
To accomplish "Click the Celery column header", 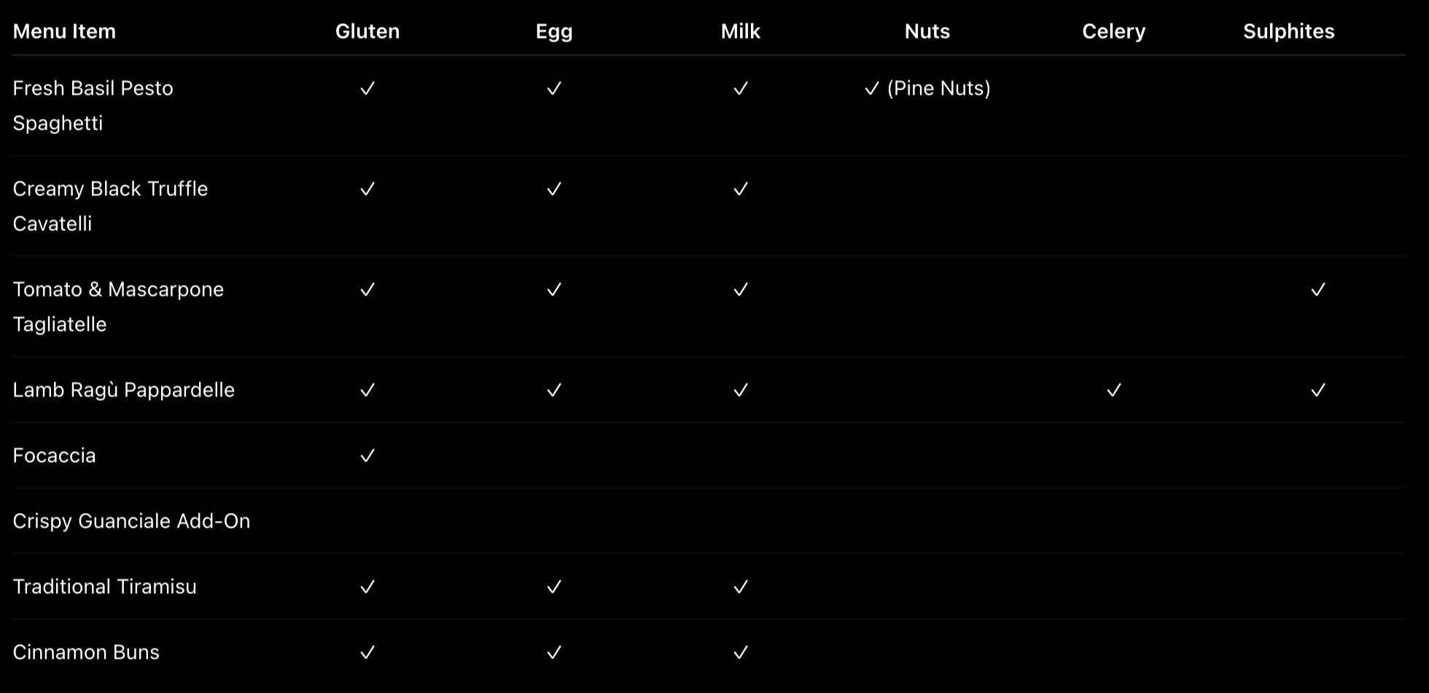I will click(x=1114, y=31).
